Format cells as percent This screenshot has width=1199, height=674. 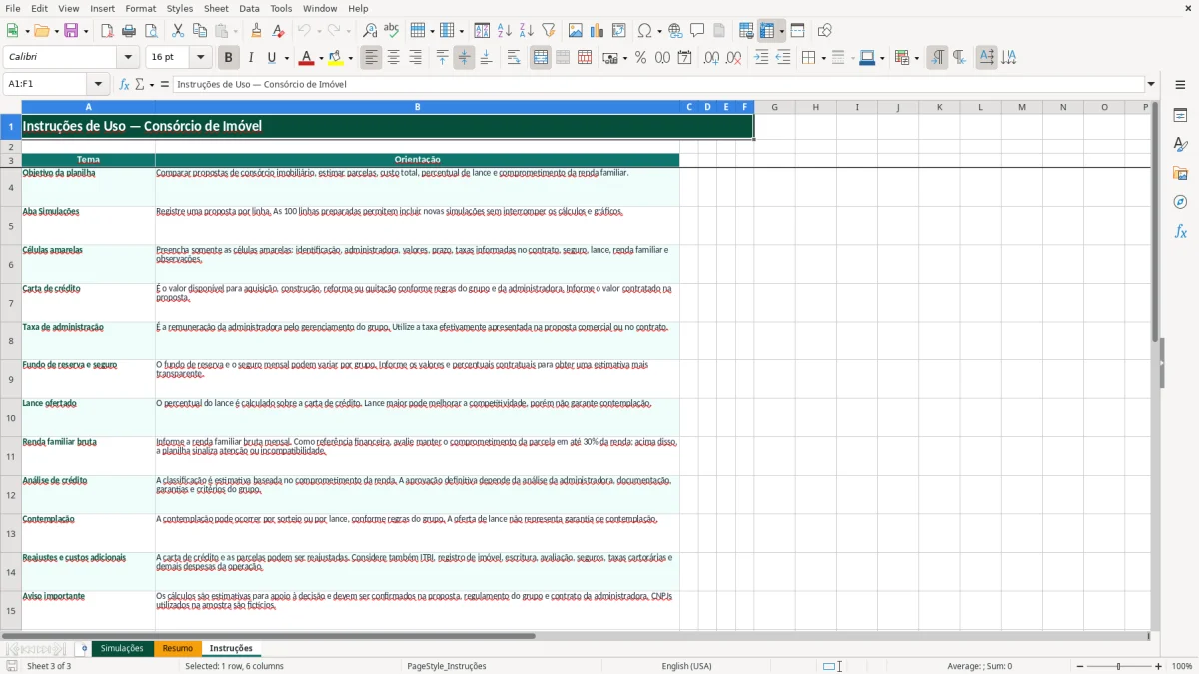(640, 58)
